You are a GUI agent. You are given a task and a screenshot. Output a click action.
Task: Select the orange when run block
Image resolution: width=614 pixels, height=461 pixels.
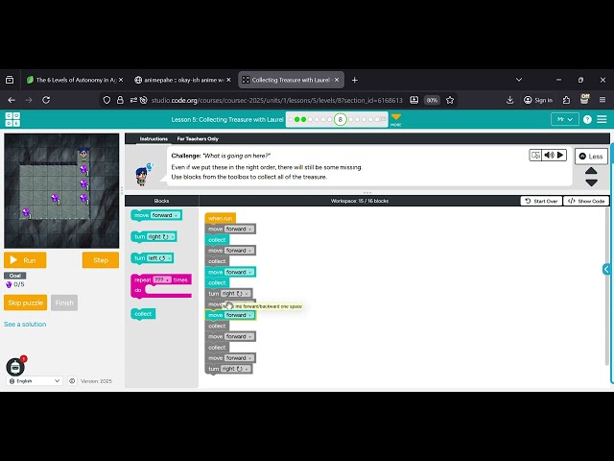coord(220,218)
